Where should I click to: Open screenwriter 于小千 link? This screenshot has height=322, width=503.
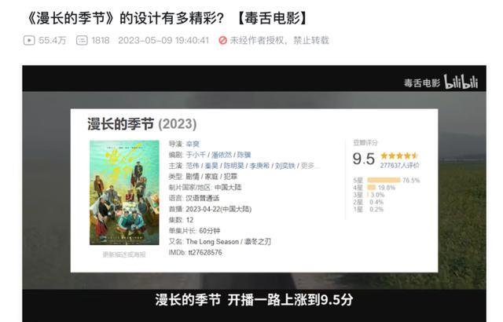tap(196, 155)
